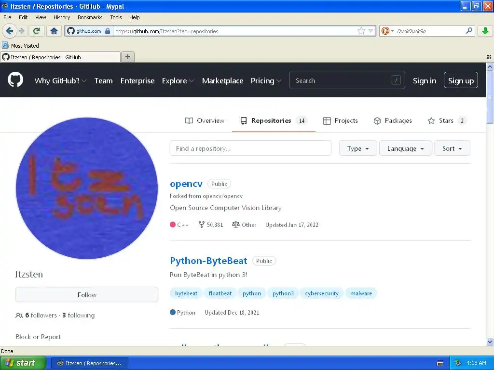Select the Repositories profile tab
Viewport: 494px width, 370px height.
(274, 121)
